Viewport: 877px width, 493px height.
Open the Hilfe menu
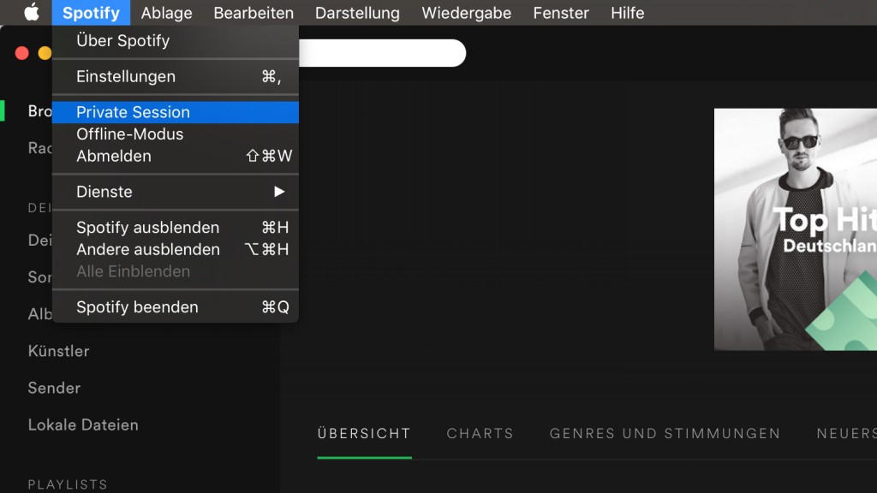(627, 13)
